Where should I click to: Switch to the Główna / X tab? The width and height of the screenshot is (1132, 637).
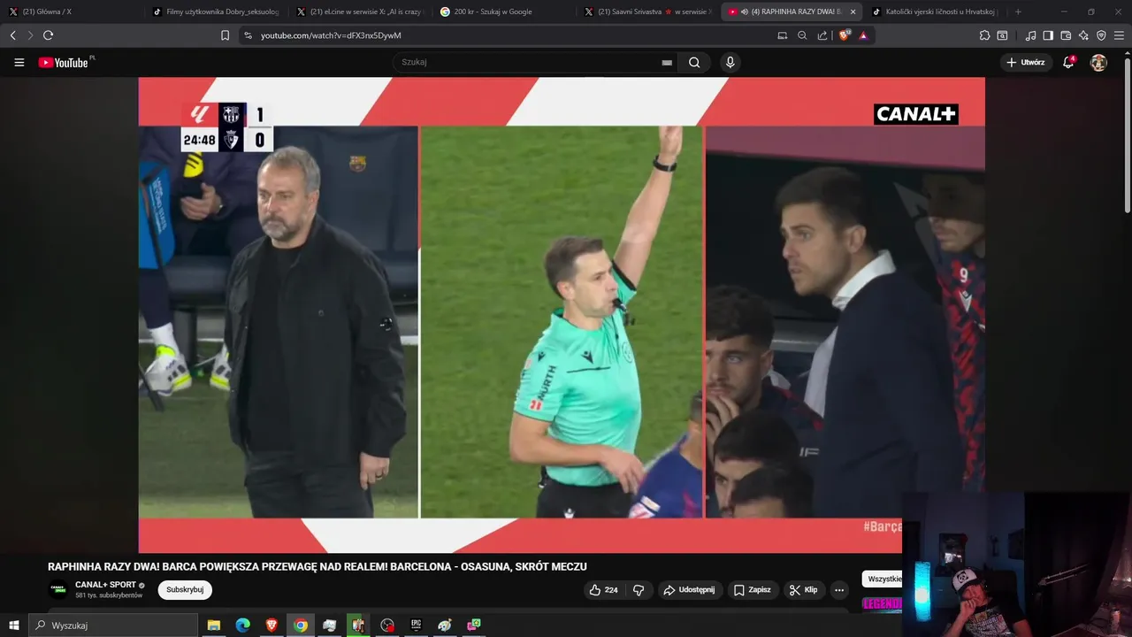point(71,12)
